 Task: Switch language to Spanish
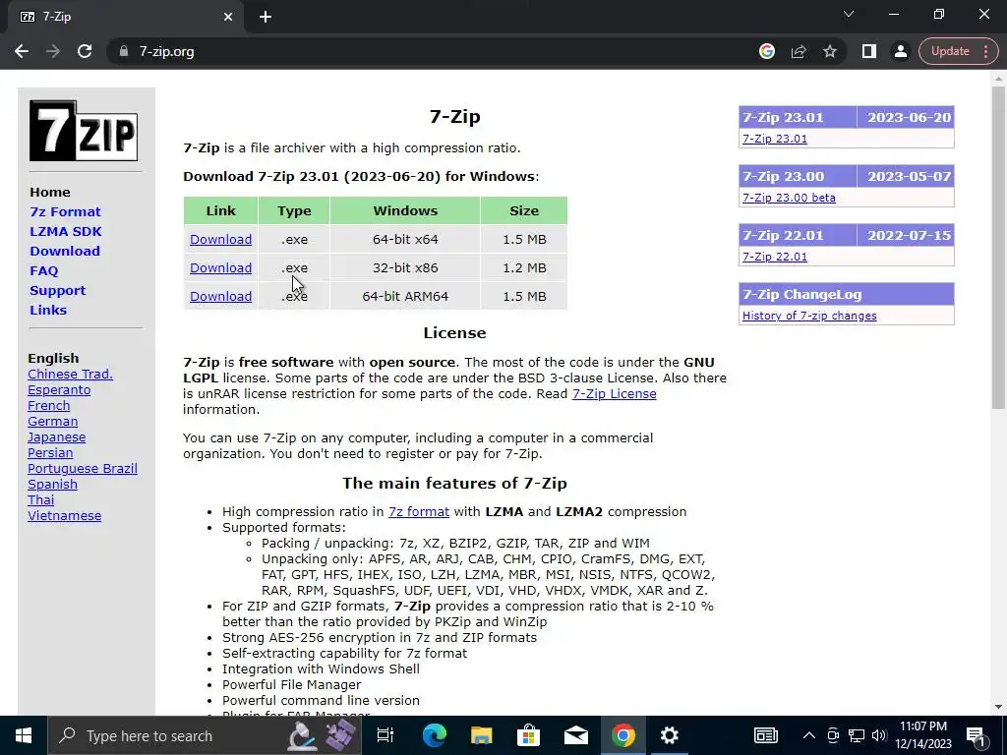point(53,484)
